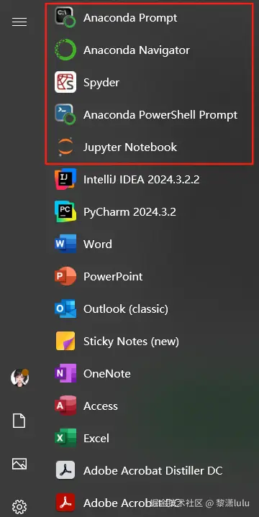Viewport: 259px width, 517px height.
Task: Select the Outlook (classic) label
Action: 126,309
